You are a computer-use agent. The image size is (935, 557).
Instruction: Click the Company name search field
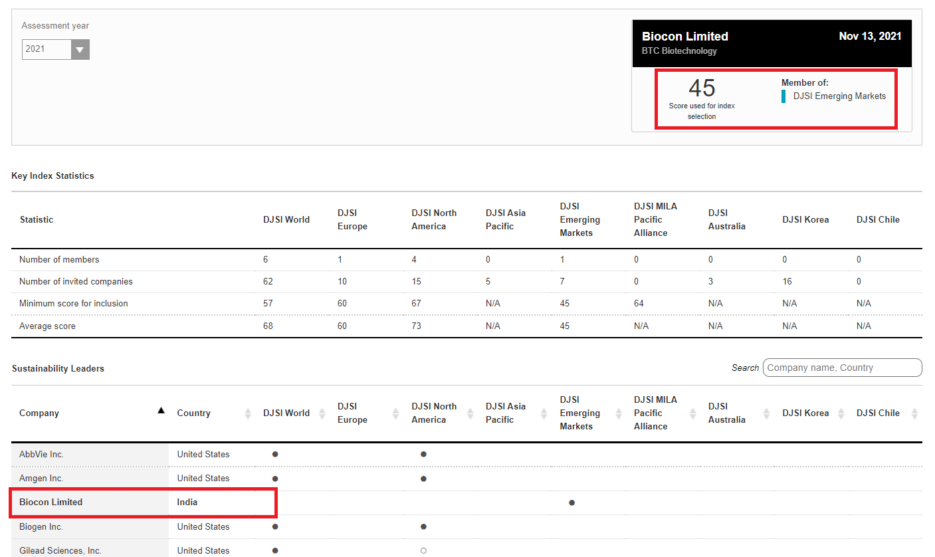(842, 368)
